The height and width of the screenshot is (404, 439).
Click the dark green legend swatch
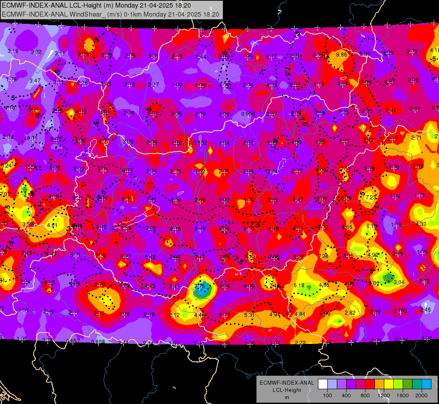[x=408, y=384]
